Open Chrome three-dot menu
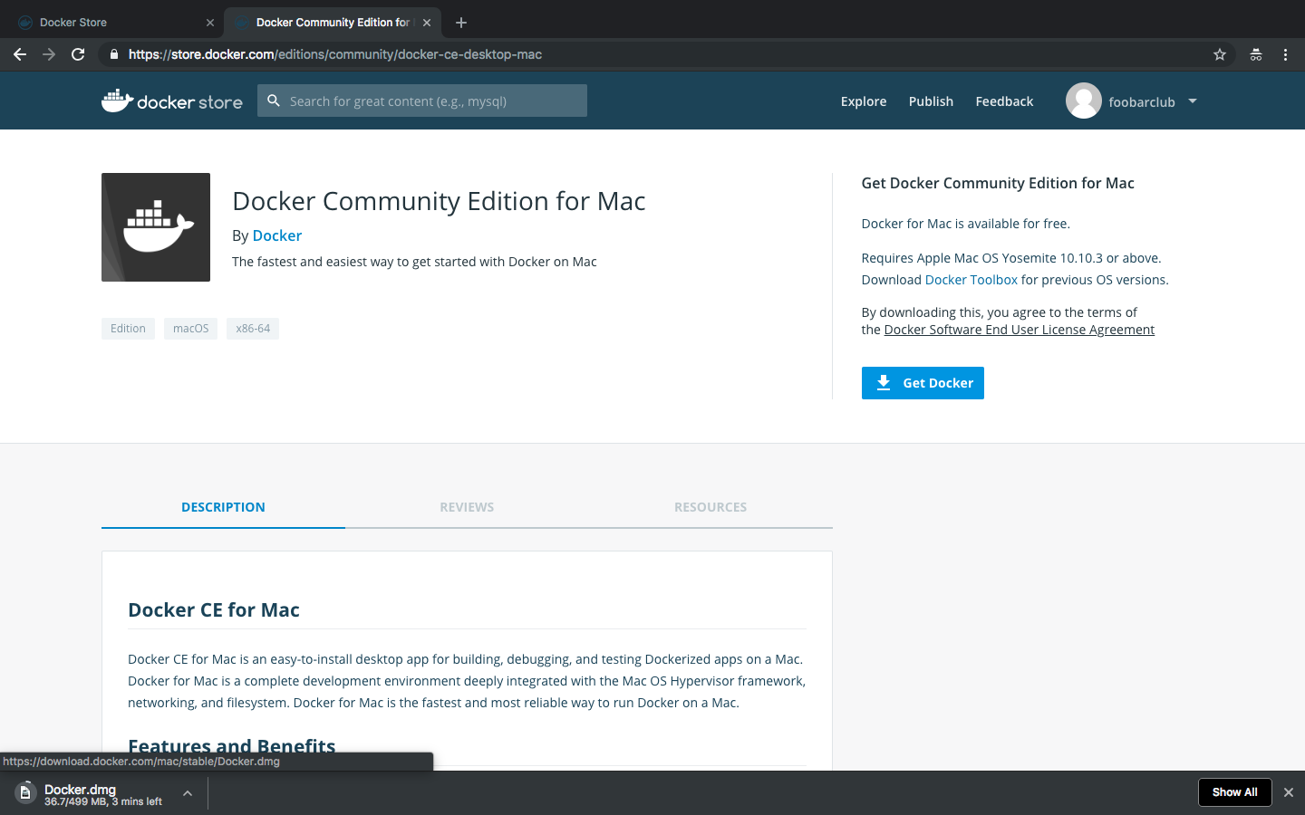Screen dimensions: 1305x815 (1285, 54)
